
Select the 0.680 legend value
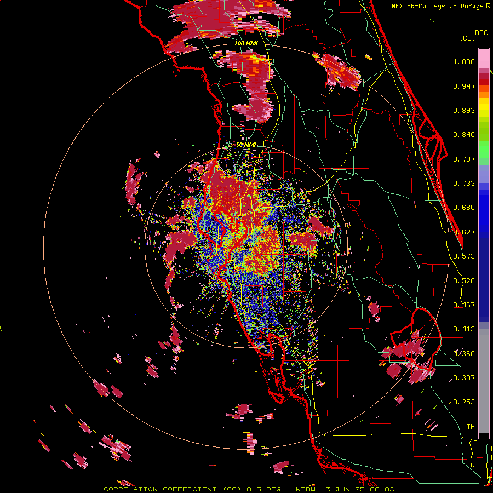click(464, 208)
